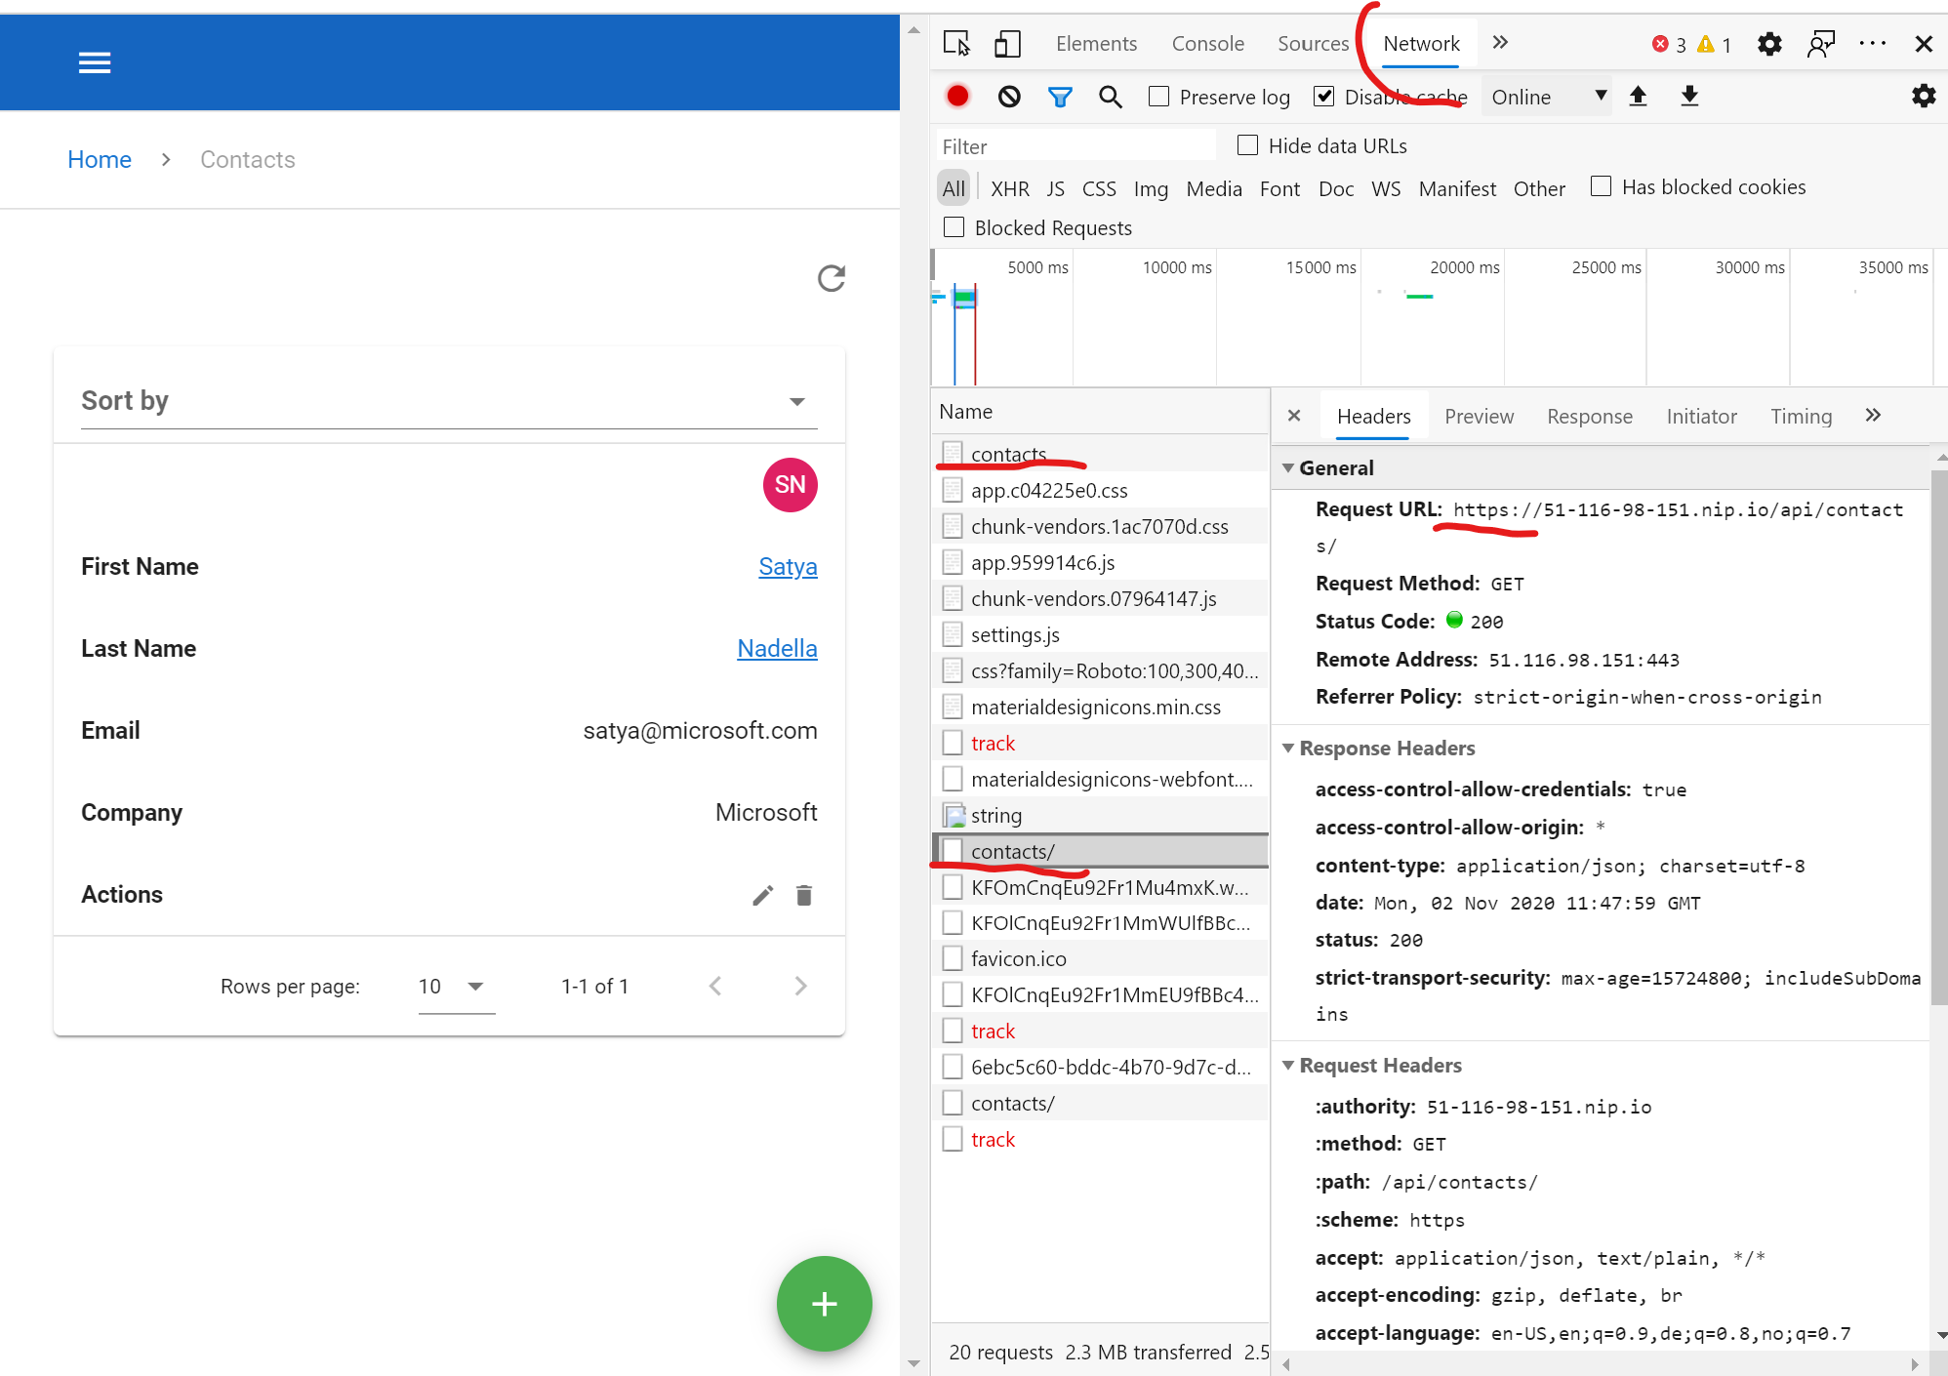Viewport: 1948px width, 1376px height.
Task: Open network search panel
Action: [x=1110, y=96]
